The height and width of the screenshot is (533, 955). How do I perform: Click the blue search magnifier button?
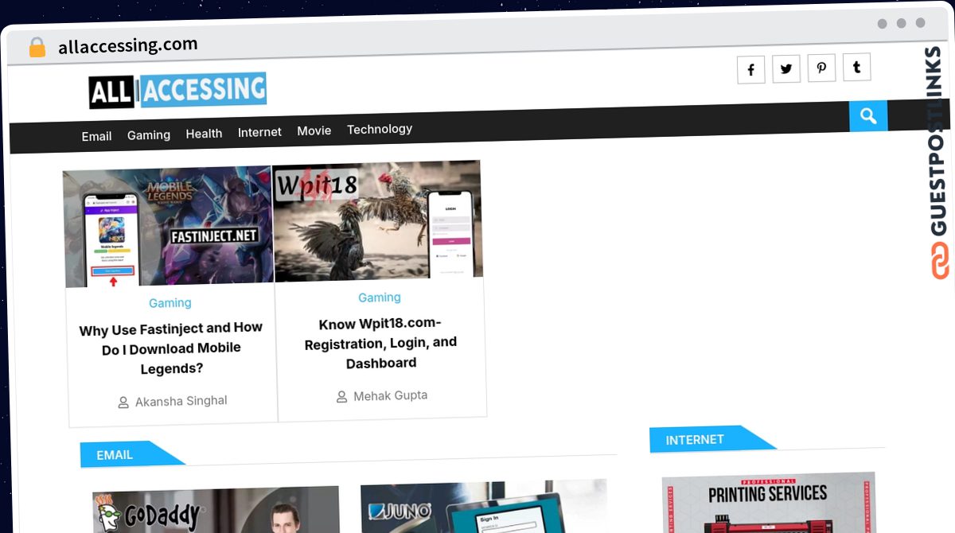[x=868, y=116]
